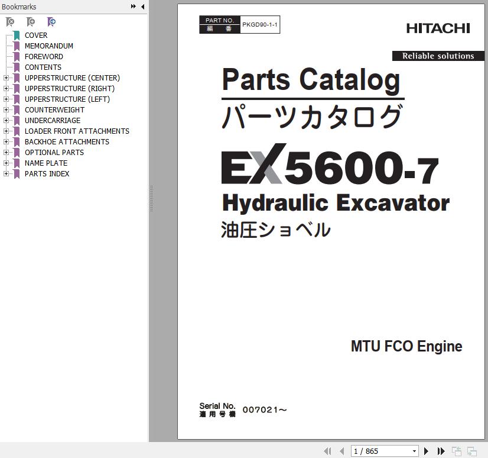Screen dimensions: 488x458
Task: Click the Bookmarks panel title
Action: pos(19,7)
